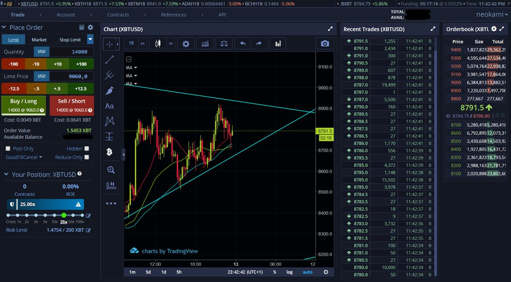Open the indicators menu icon

click(205, 43)
